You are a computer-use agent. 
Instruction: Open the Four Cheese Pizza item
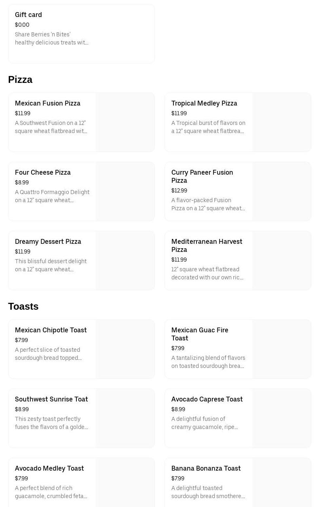[x=43, y=173]
